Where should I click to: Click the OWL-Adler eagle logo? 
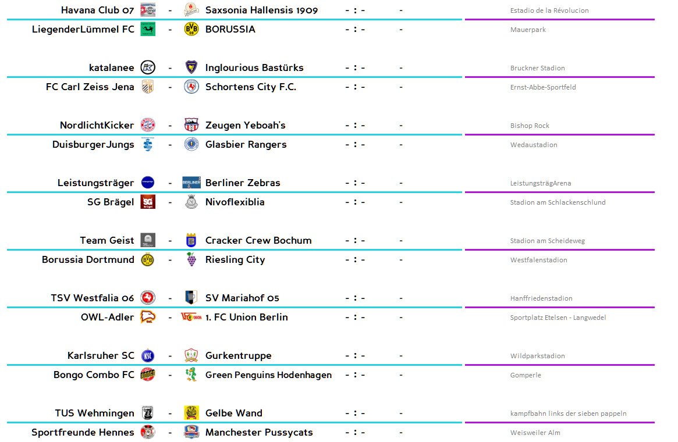pyautogui.click(x=148, y=317)
